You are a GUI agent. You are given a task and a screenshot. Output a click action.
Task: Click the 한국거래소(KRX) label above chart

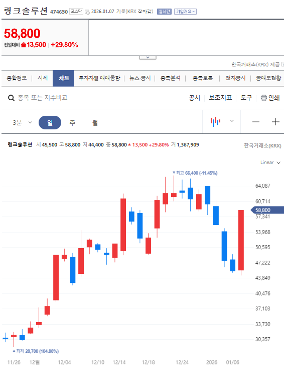(x=262, y=145)
